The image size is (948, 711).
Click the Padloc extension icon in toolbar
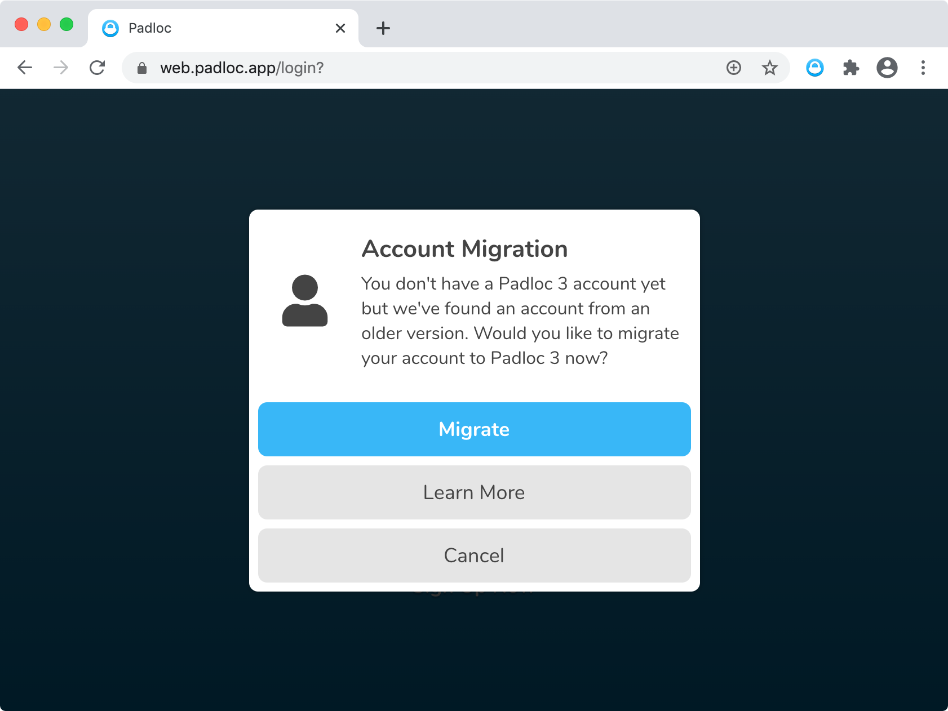(x=814, y=68)
